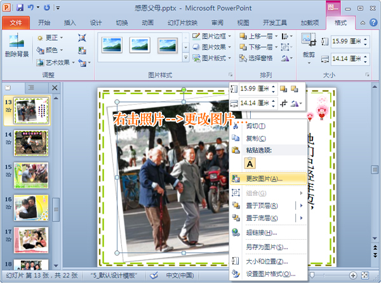Switch to the outline pane tab
The width and height of the screenshot is (381, 283).
pos(31,88)
